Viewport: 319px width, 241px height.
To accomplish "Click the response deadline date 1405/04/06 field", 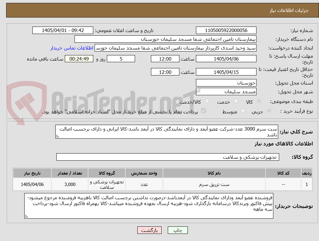I will pyautogui.click(x=226, y=59).
